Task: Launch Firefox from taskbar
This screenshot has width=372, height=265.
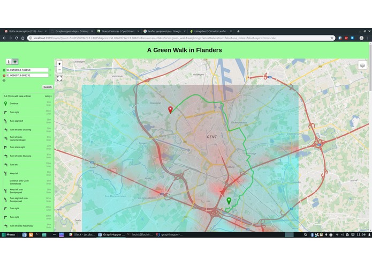Action: [x=31, y=234]
